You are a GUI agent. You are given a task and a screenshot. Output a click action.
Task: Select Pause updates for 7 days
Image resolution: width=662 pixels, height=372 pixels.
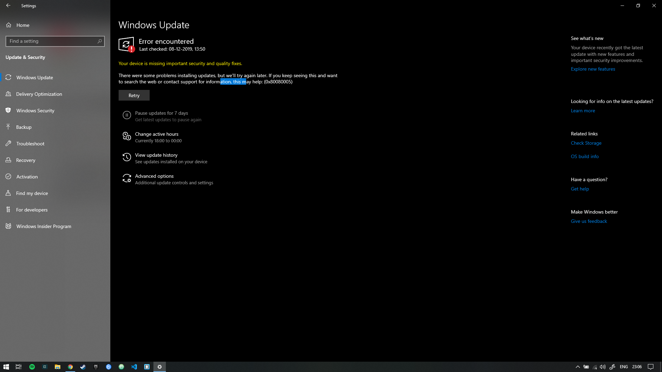161,113
